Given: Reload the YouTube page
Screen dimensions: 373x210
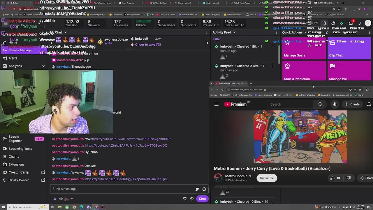Looking at the screenshot, I should click(222, 90).
